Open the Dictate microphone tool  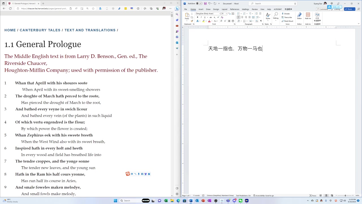pos(286,14)
